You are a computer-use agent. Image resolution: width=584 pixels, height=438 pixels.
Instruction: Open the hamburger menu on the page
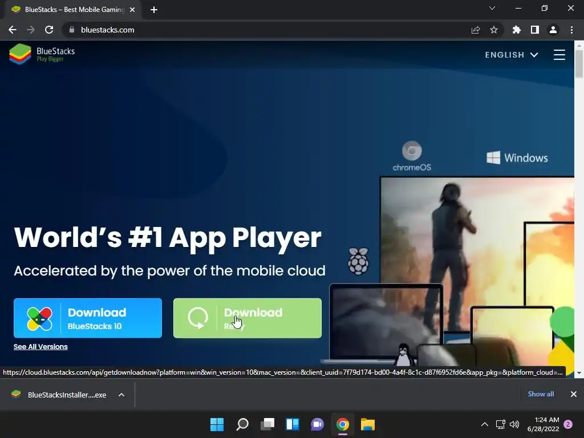(x=559, y=55)
